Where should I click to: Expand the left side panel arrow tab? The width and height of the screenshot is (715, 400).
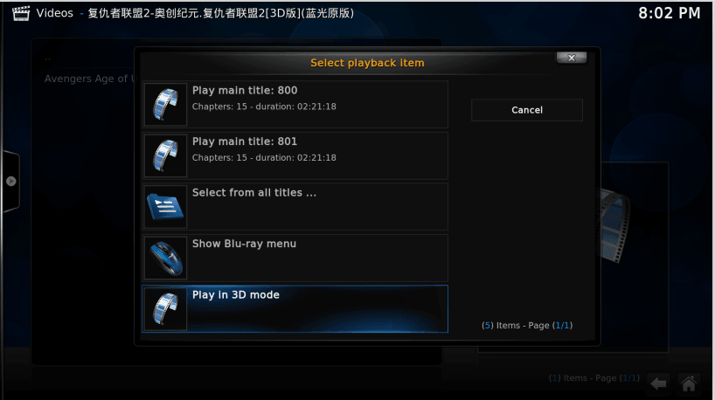coord(11,182)
